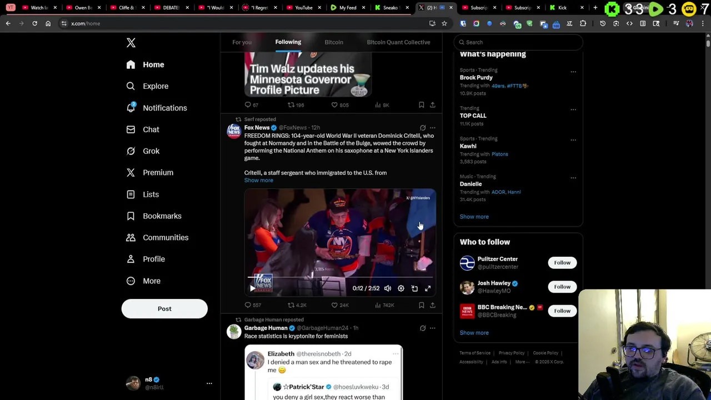
Task: Open options for Kawhi trend
Action: point(573,140)
